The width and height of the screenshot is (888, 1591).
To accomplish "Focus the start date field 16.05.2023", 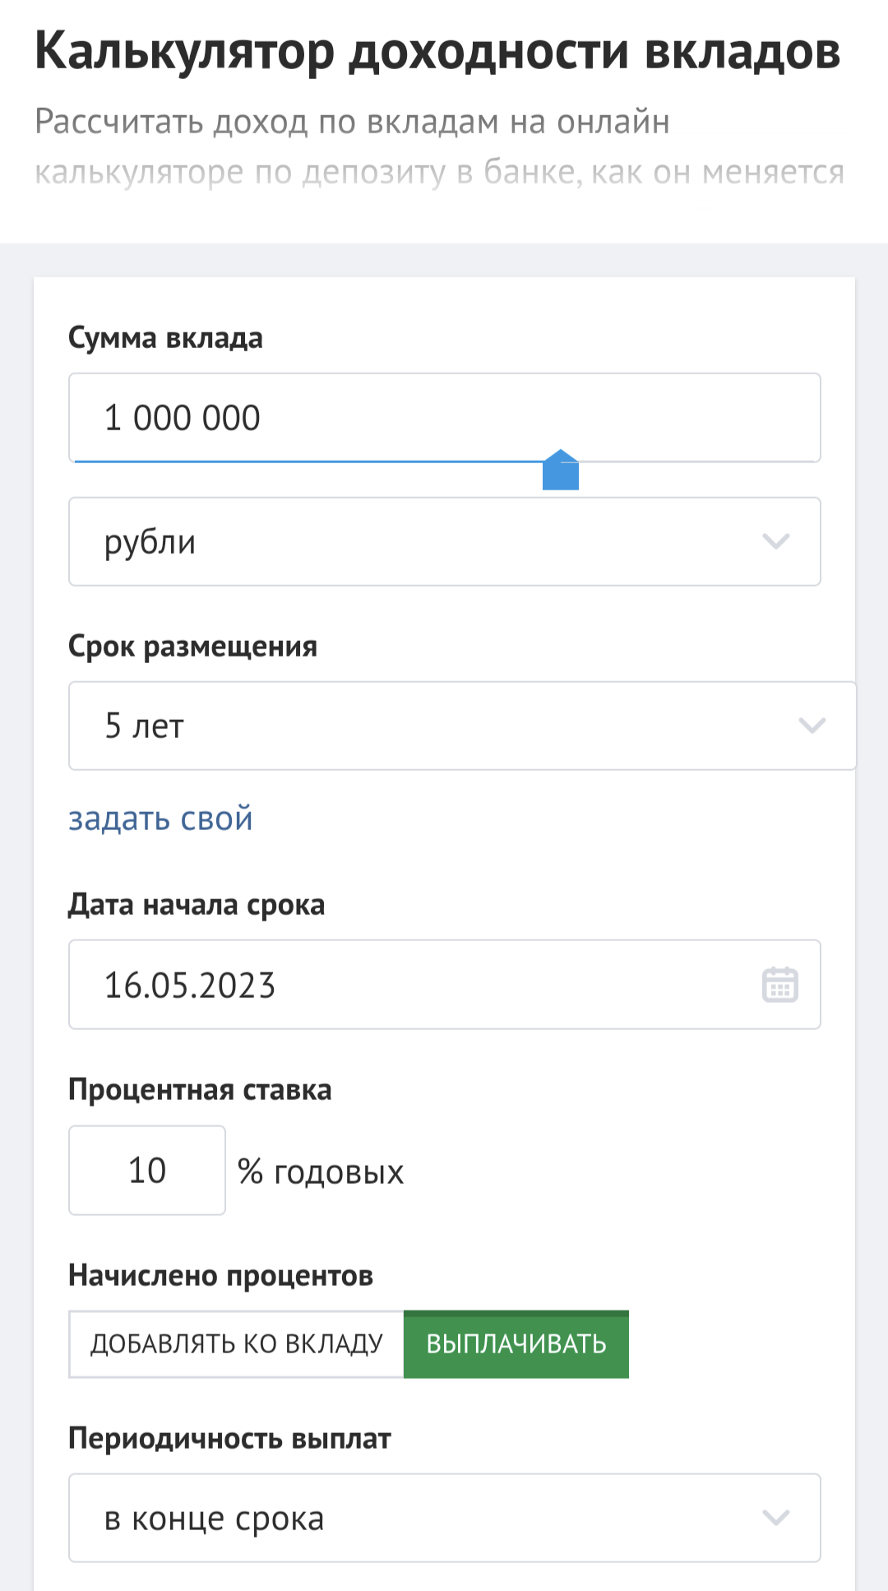I will (x=411, y=985).
